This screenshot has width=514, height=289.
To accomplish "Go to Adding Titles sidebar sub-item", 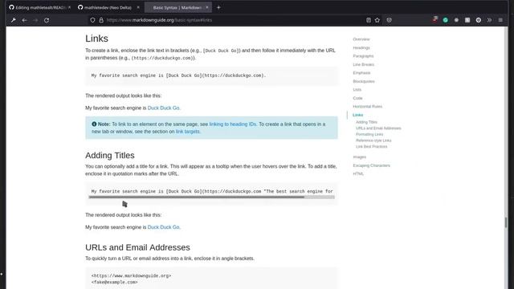I will click(x=366, y=122).
